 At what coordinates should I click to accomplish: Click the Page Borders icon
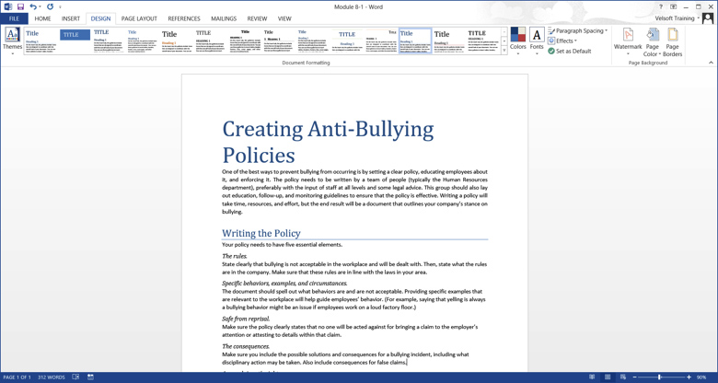click(x=673, y=41)
